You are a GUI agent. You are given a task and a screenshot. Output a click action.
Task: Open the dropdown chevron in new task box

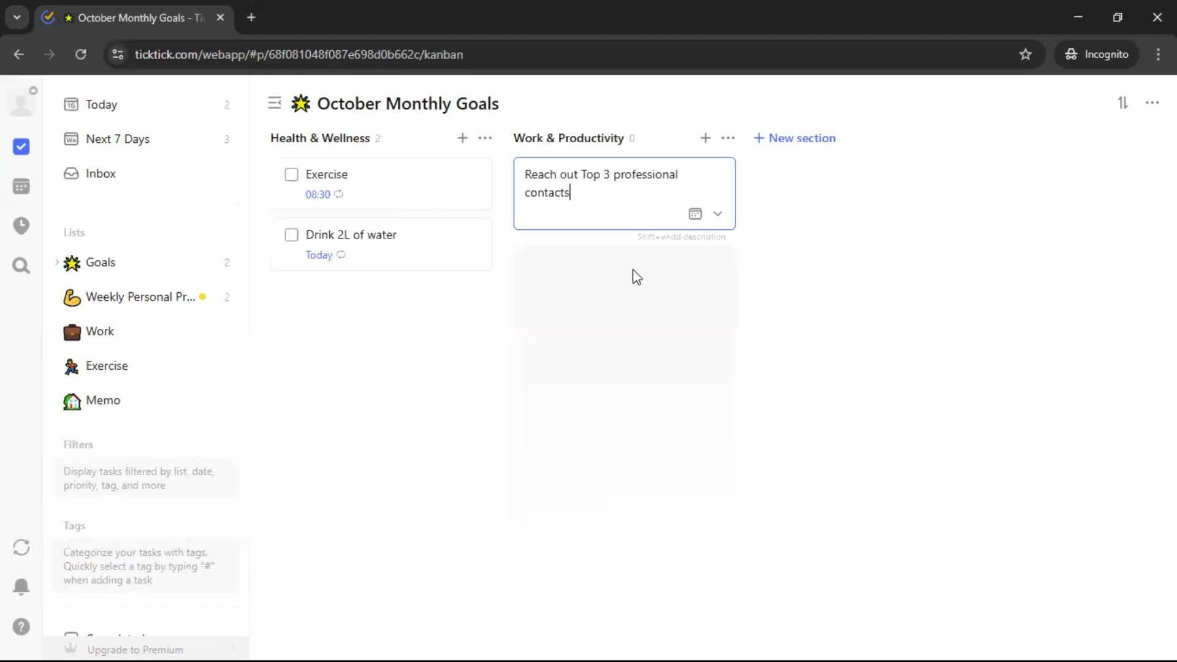(x=717, y=214)
